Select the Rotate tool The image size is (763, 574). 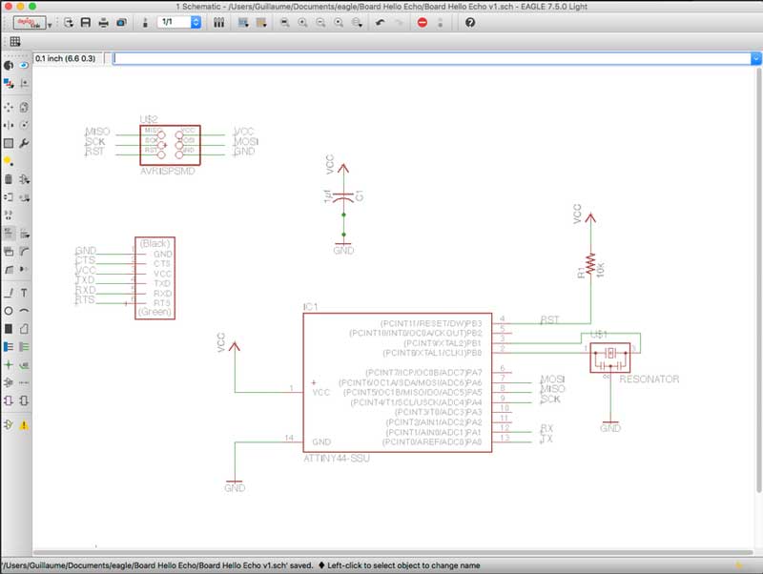pos(24,125)
